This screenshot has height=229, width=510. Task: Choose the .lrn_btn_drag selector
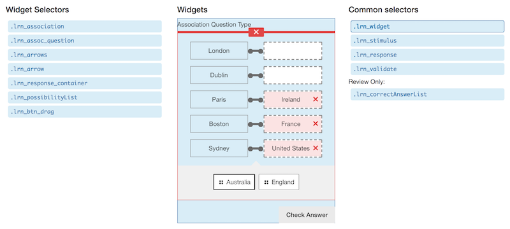click(85, 111)
